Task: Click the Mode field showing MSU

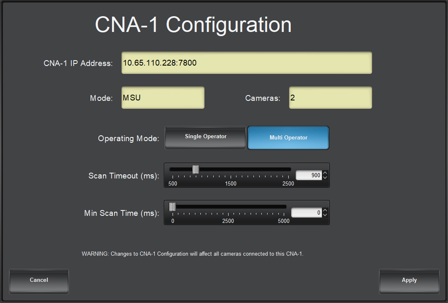Action: (x=163, y=98)
